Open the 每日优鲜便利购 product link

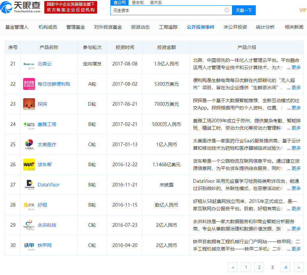pos(54,84)
